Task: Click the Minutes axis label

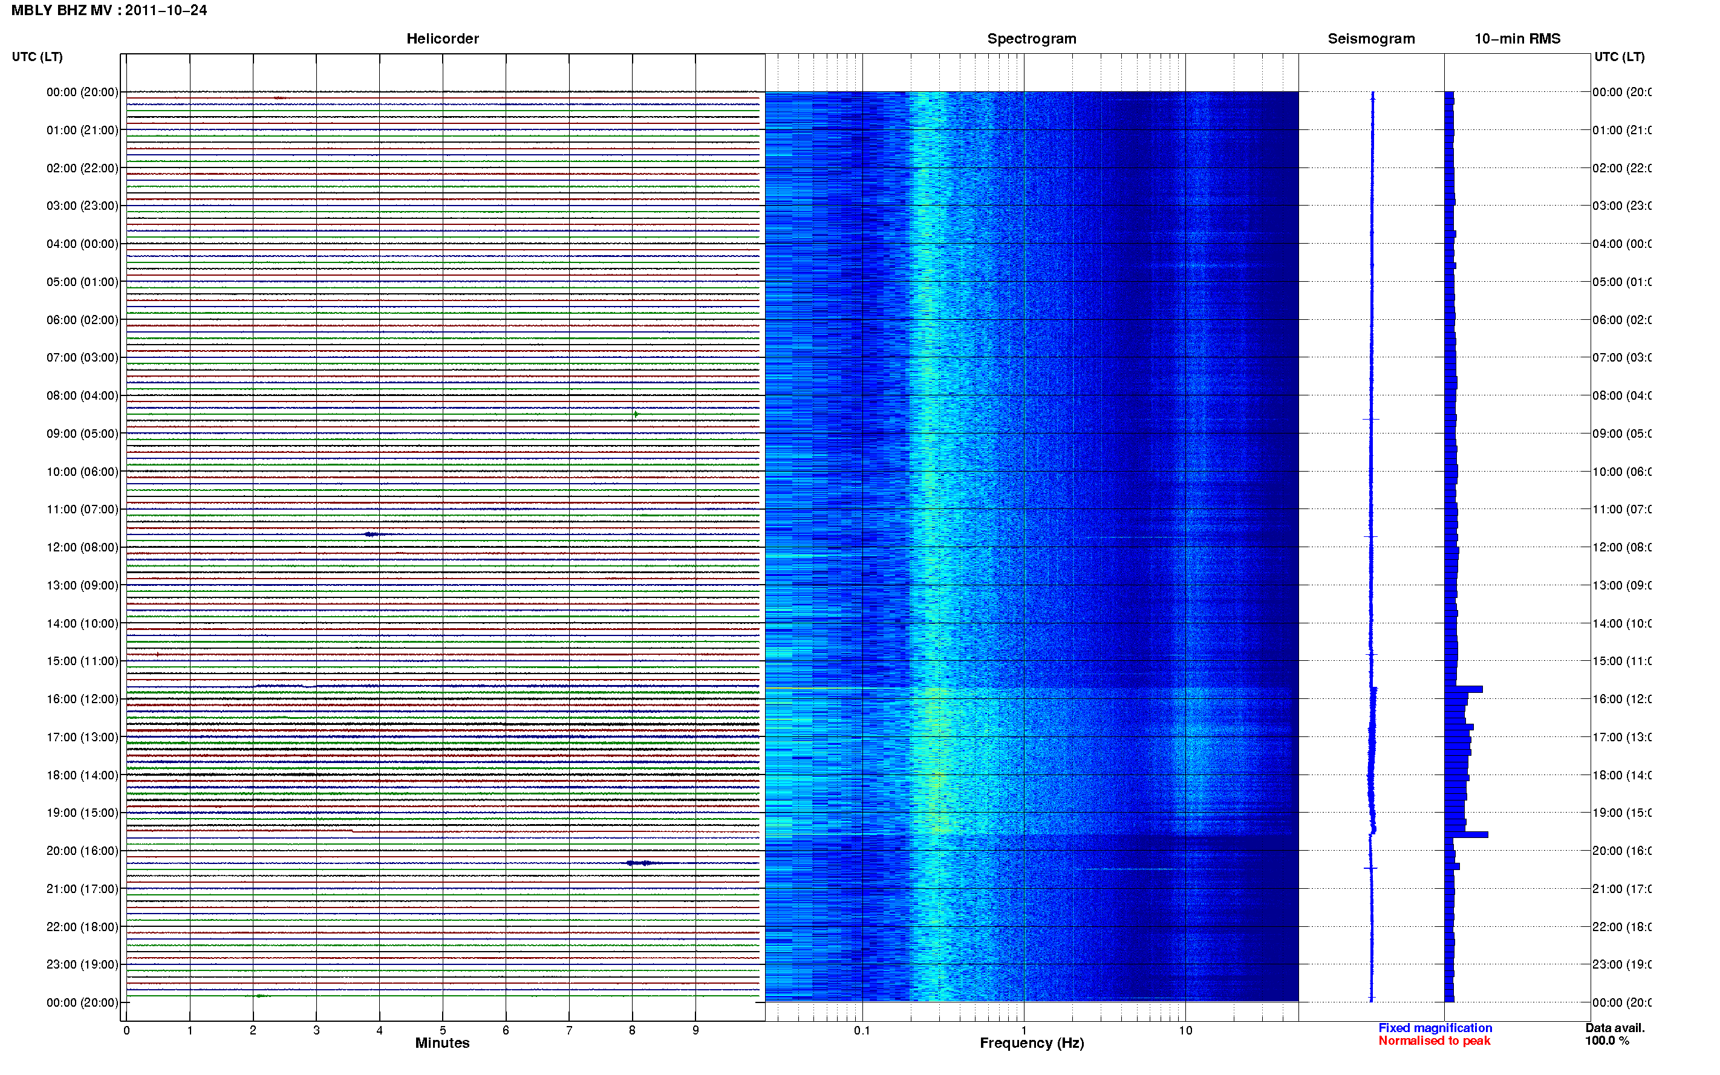Action: [442, 1043]
